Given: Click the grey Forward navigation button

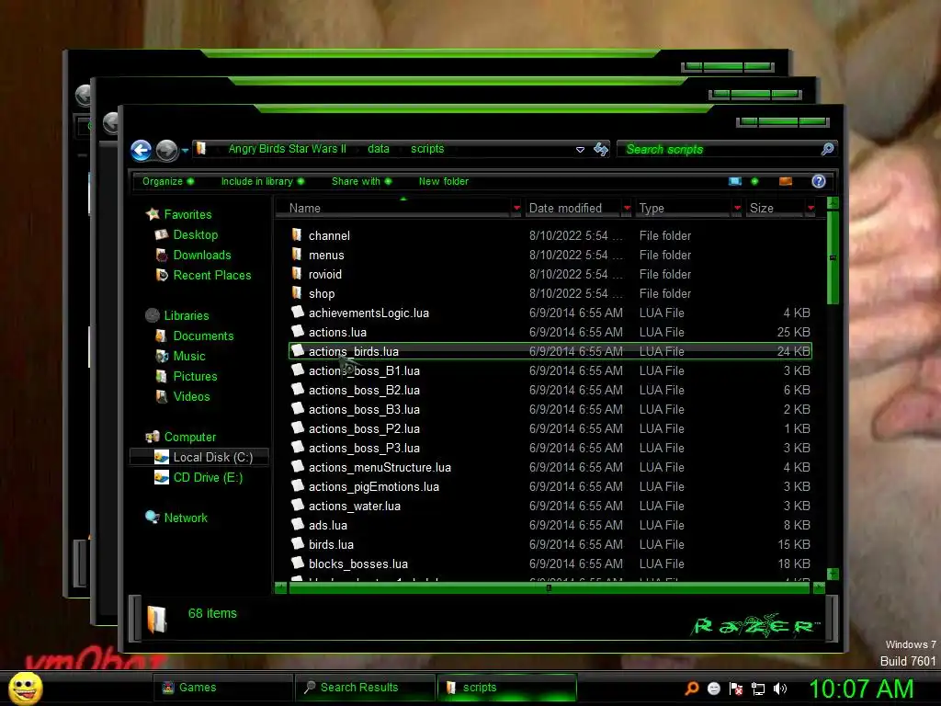Looking at the screenshot, I should 167,150.
